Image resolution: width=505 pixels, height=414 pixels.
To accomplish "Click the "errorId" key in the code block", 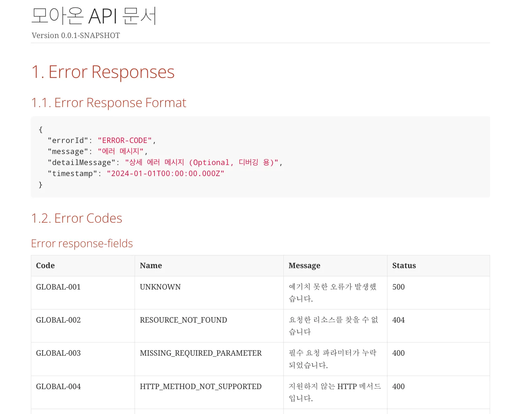I will [x=68, y=140].
